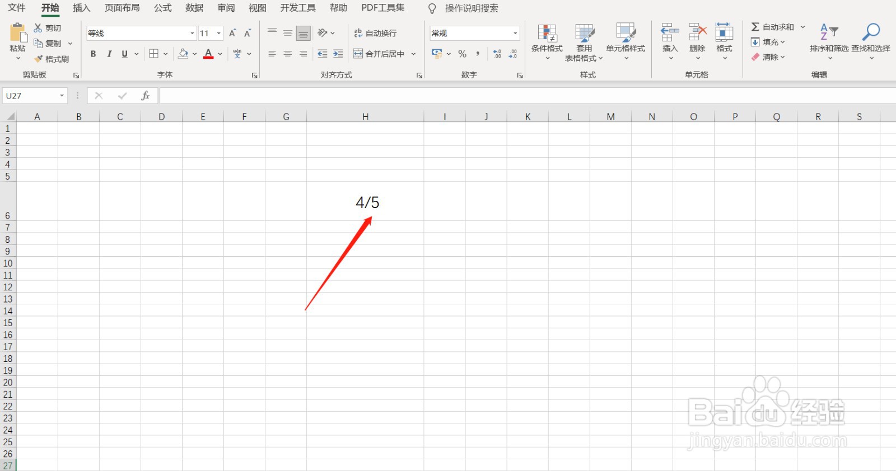
Task: Click the 自动求和 AutoSum button
Action: click(773, 27)
